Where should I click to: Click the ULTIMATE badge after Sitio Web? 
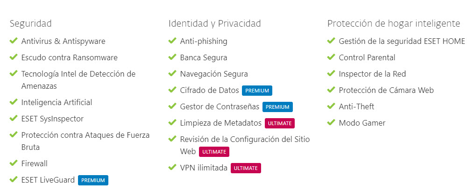pos(214,152)
